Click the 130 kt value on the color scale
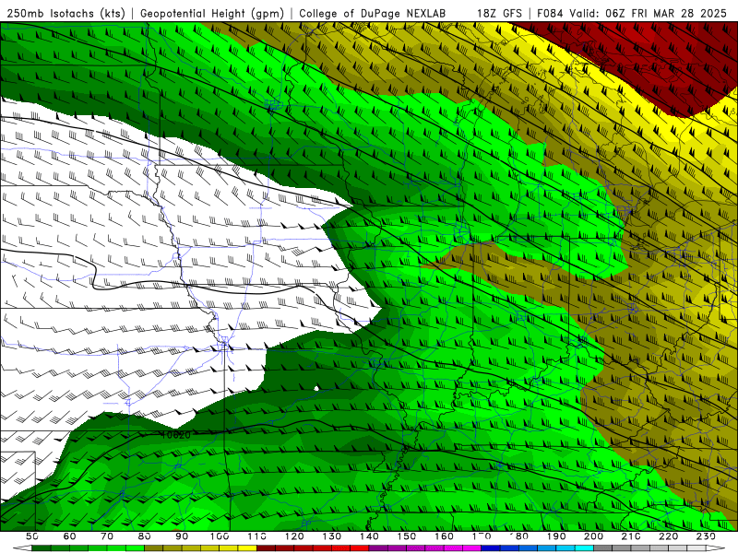Image resolution: width=738 pixels, height=553 pixels. pos(332,536)
